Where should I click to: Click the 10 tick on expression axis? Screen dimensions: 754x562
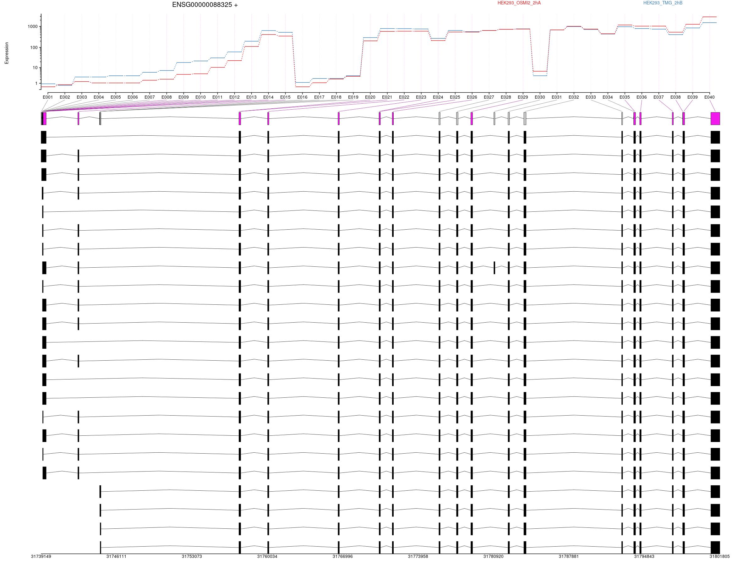36,68
